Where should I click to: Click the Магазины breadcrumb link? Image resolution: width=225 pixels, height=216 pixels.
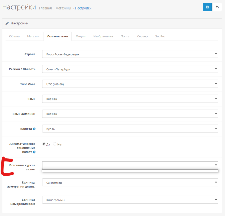63,8
